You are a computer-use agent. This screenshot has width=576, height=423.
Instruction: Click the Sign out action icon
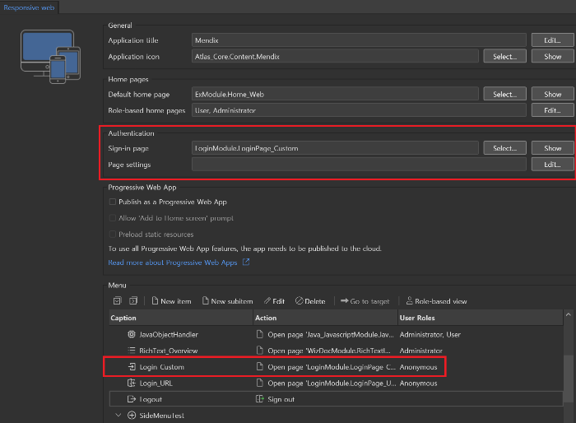click(260, 399)
